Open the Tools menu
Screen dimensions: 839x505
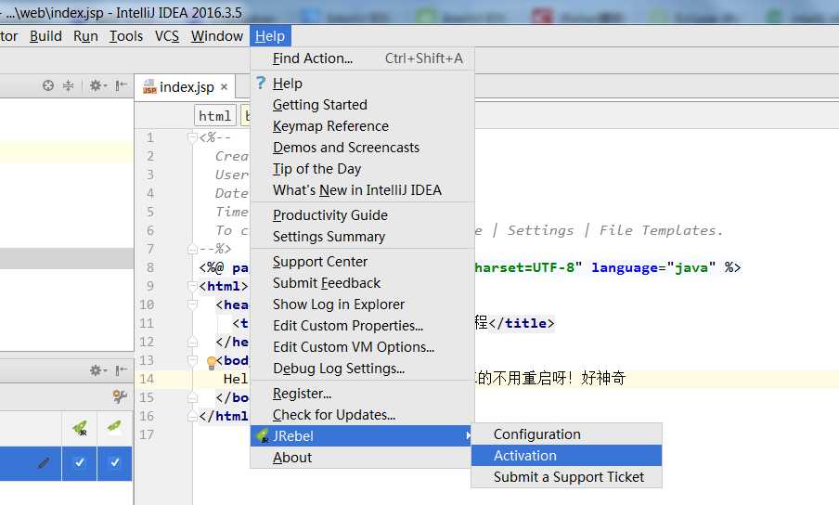[126, 36]
